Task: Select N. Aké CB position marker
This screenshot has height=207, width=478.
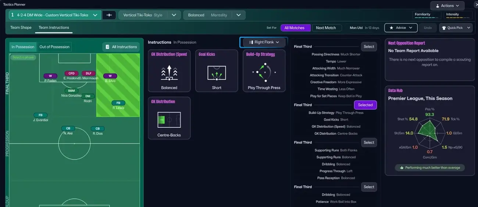Action: point(68,128)
